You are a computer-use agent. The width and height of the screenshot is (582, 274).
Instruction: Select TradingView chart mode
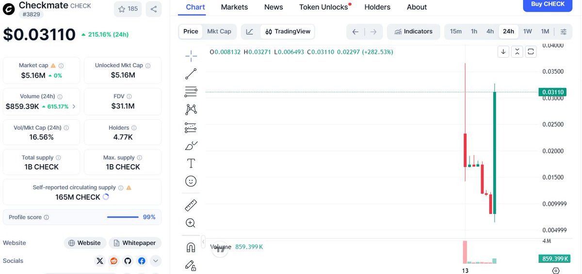click(x=288, y=31)
